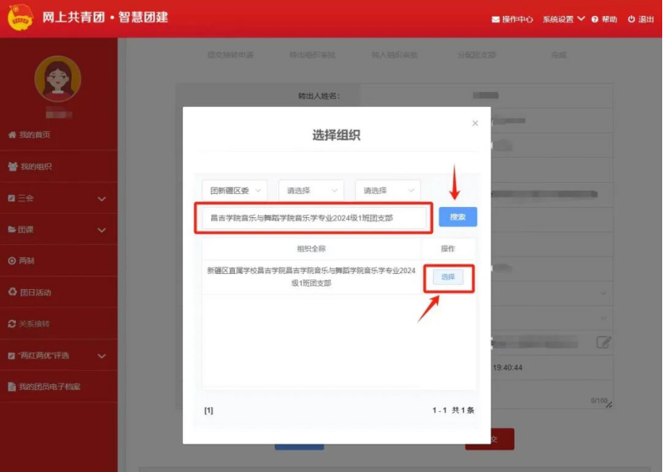Select 关系接转 in the sidebar
Viewport: 663px width, 472px height.
pos(34,324)
